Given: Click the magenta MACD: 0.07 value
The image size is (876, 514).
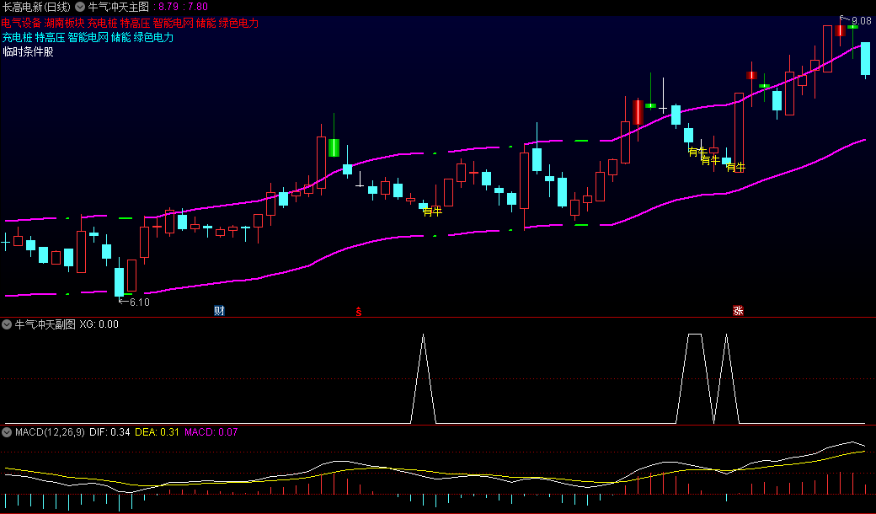Looking at the screenshot, I should pyautogui.click(x=211, y=432).
